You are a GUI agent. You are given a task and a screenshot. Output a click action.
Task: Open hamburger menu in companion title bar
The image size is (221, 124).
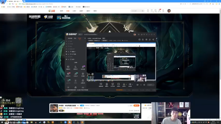[147, 34]
